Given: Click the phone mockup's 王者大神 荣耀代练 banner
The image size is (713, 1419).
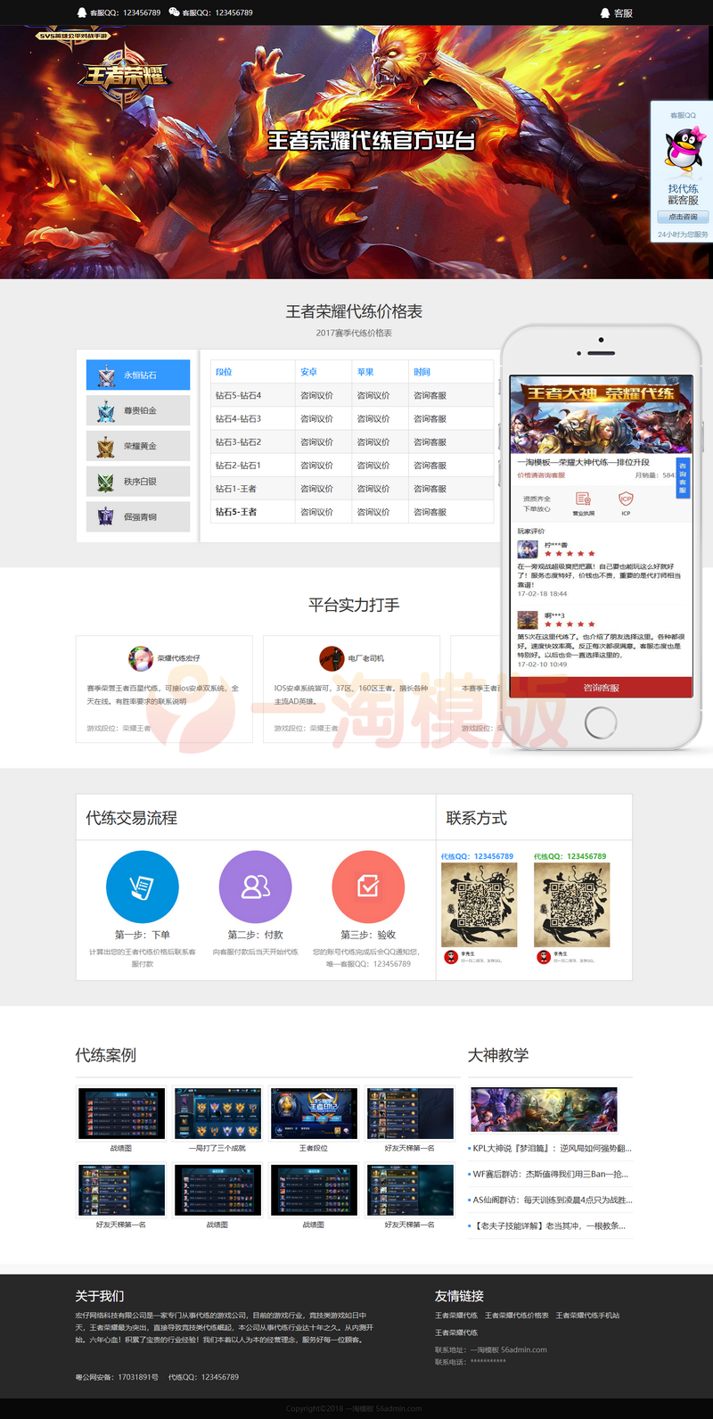Looking at the screenshot, I should (x=601, y=415).
